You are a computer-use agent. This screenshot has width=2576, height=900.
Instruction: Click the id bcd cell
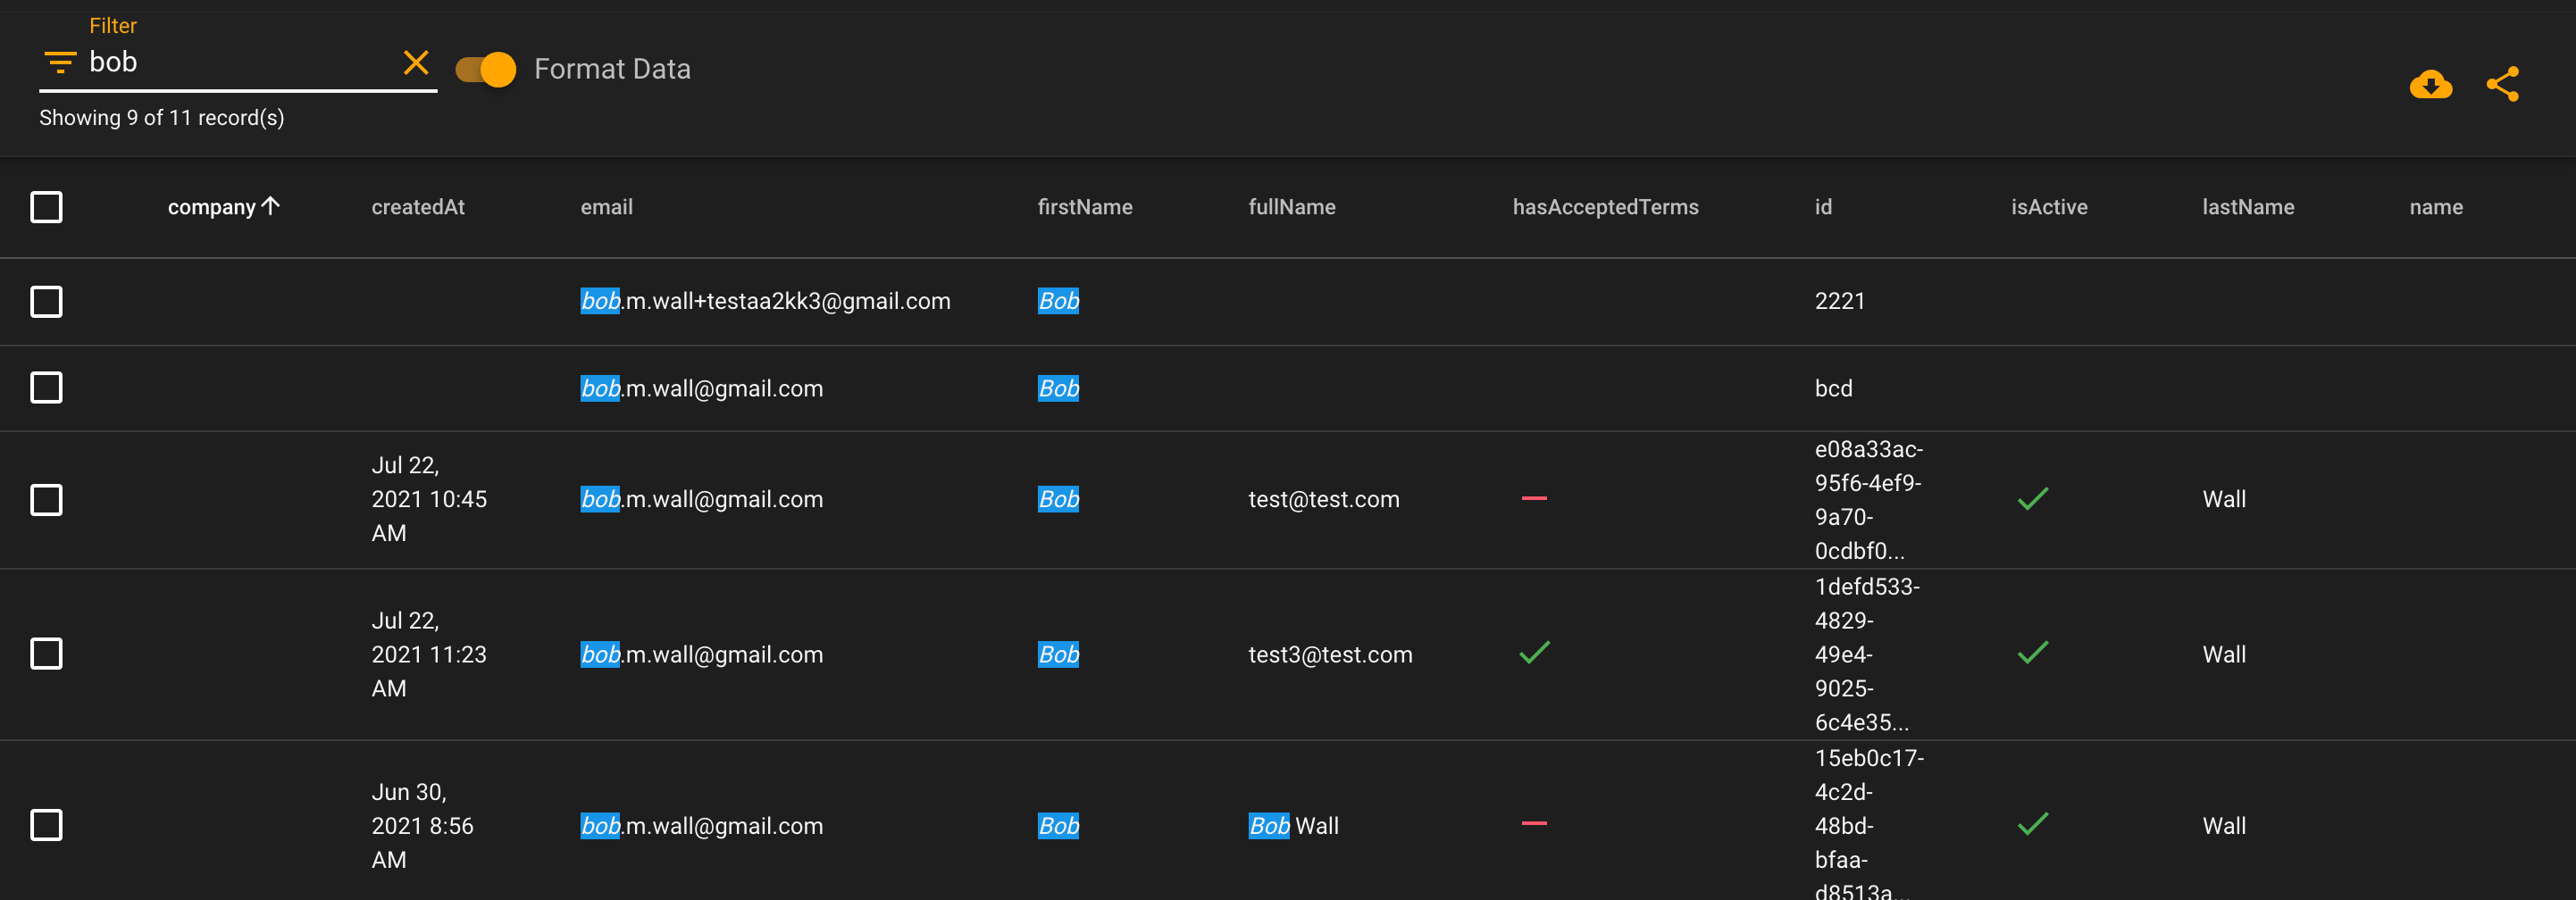pyautogui.click(x=1833, y=388)
